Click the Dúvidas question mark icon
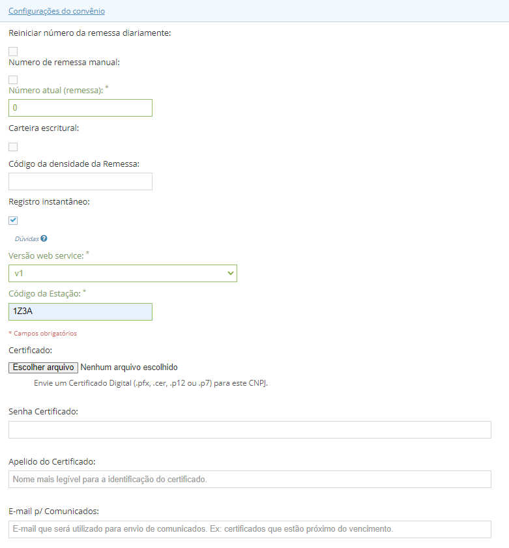This screenshot has width=509, height=548. click(x=44, y=238)
